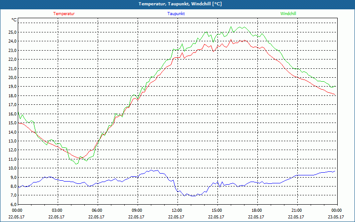Click the green Windchill peak near 16:00
The height and width of the screenshot is (222, 355).
coord(231,27)
